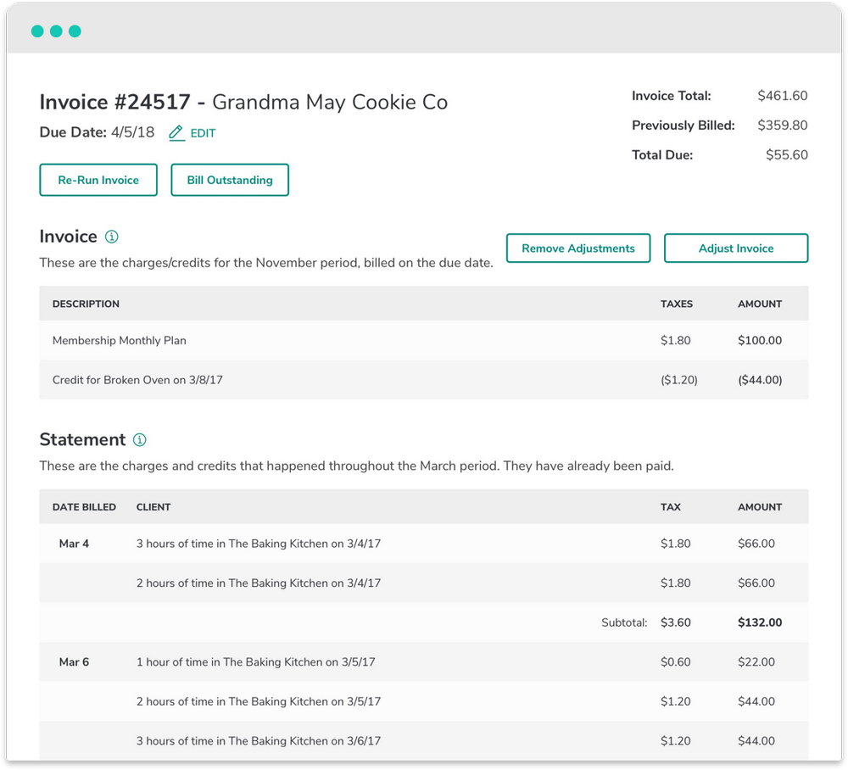
Task: Open the info icon next to Statement heading
Action: coord(140,440)
